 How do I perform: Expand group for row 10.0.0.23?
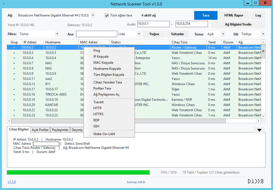click(14, 115)
